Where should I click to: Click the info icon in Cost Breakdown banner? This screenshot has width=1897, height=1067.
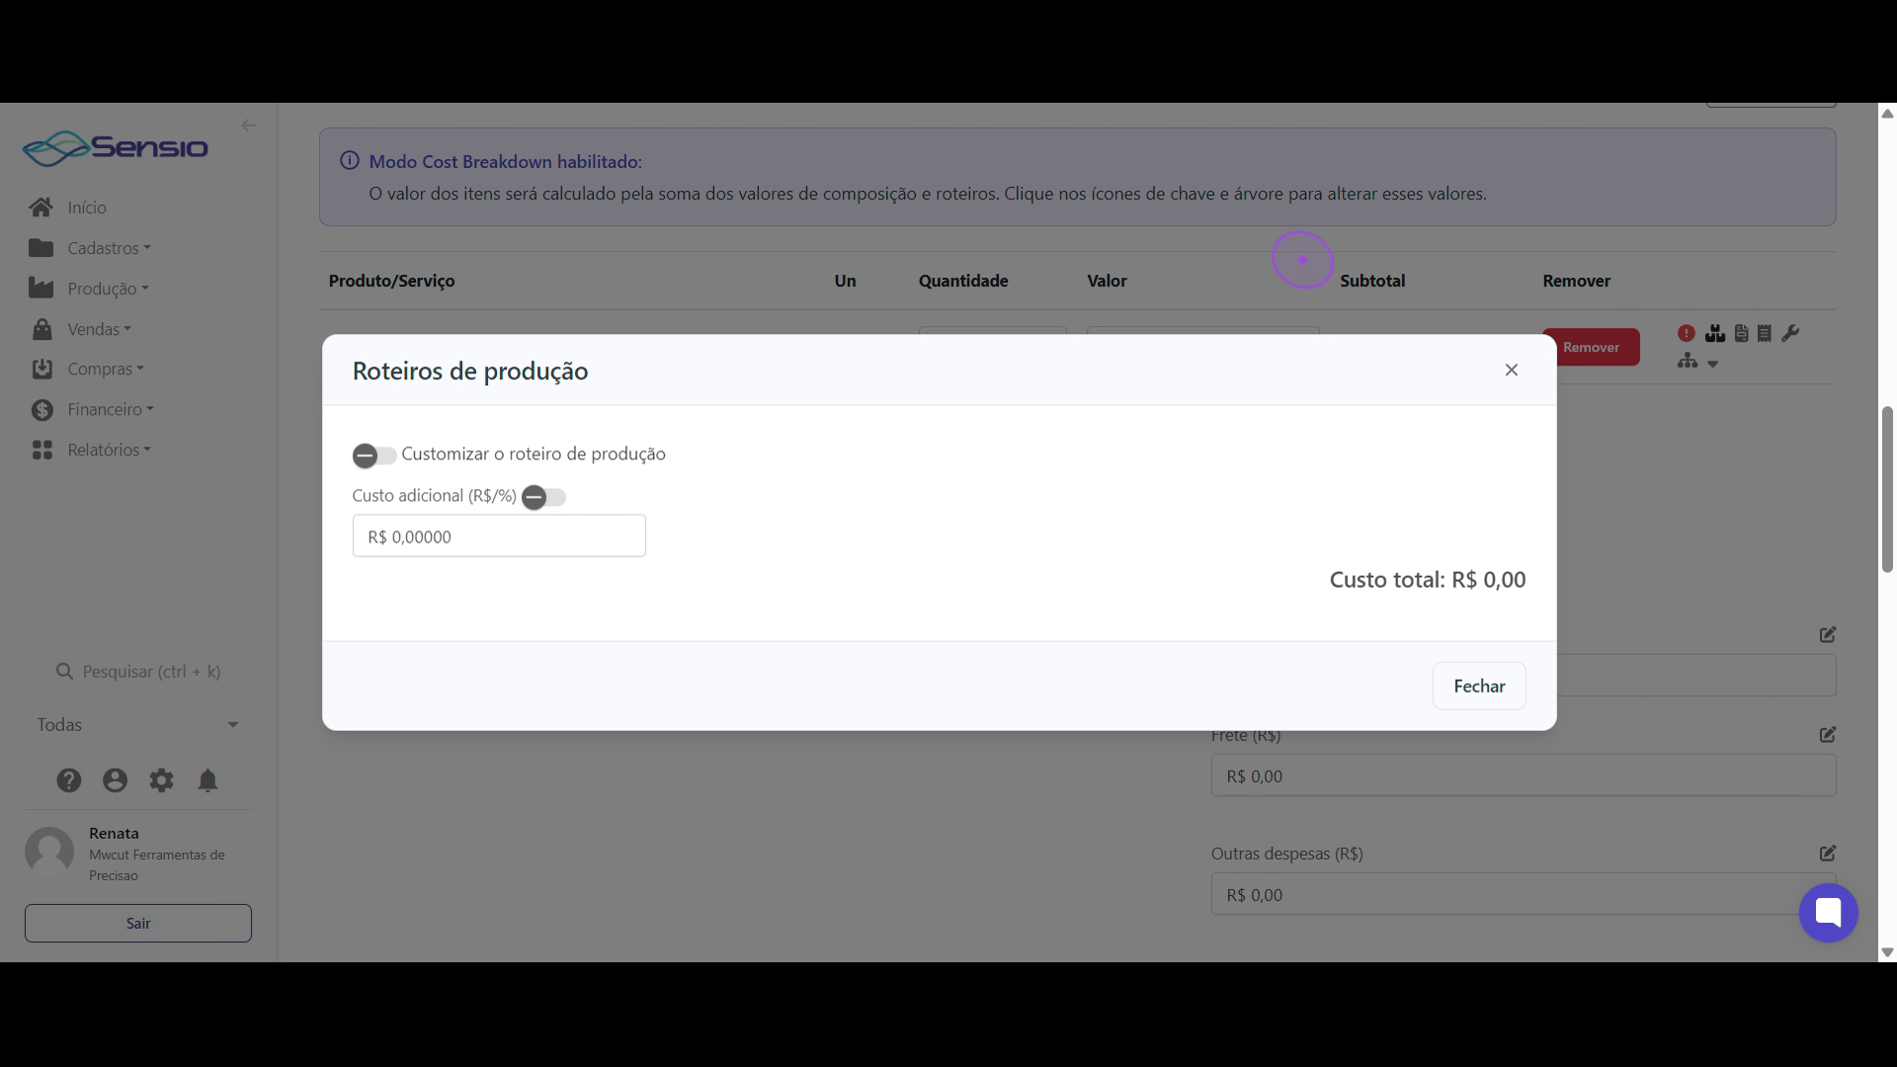click(x=349, y=160)
